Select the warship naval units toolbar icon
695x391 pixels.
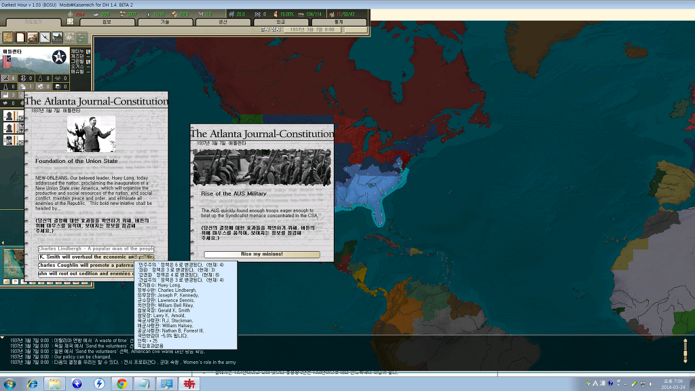pyautogui.click(x=58, y=37)
